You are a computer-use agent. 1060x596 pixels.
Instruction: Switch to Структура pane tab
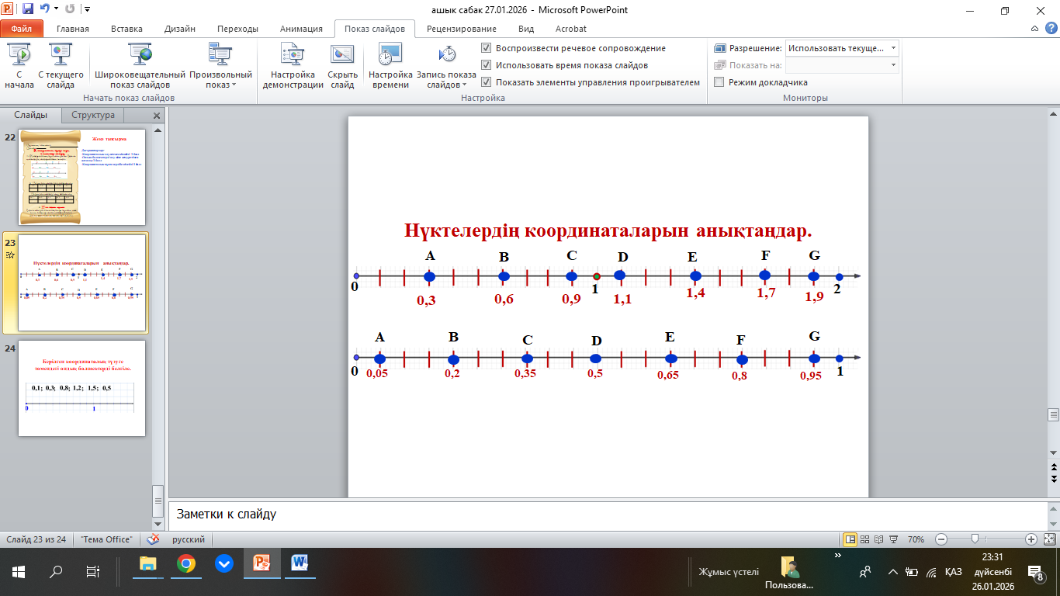pyautogui.click(x=93, y=115)
